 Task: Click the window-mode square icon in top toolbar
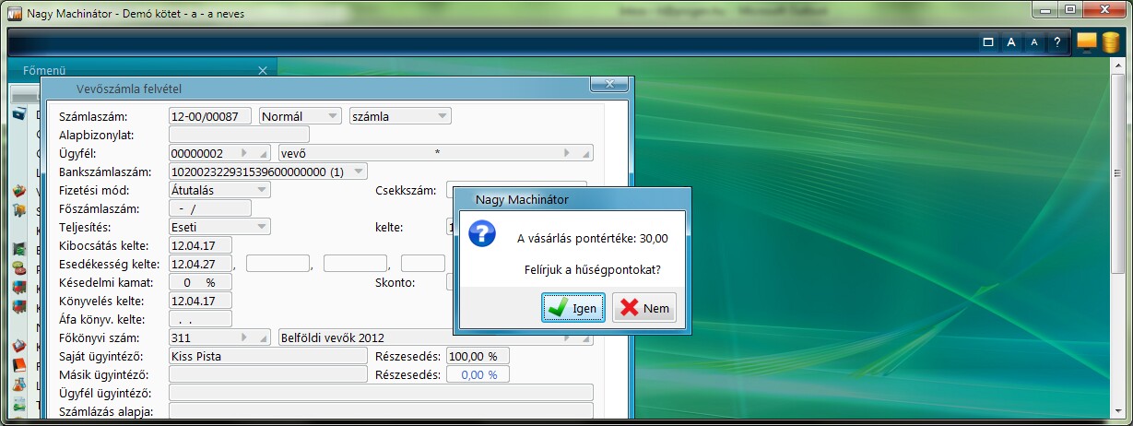click(x=987, y=41)
